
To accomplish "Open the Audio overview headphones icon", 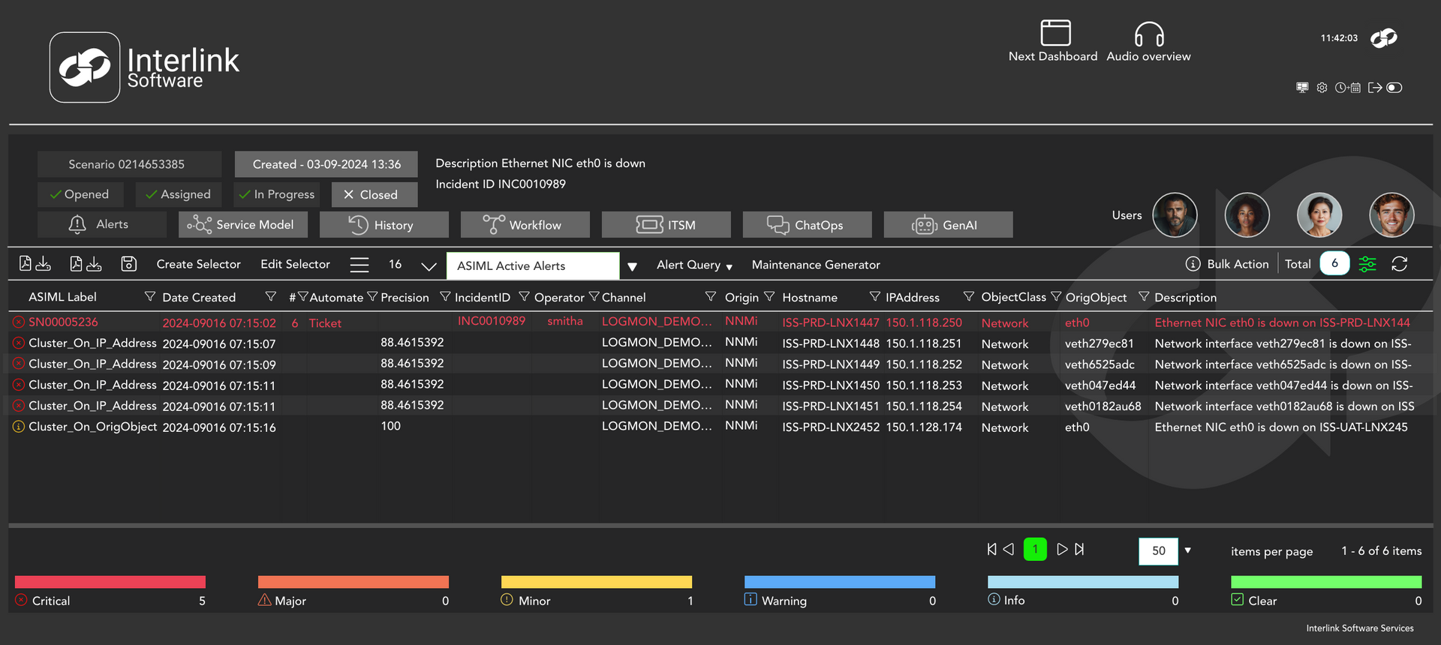I will tap(1148, 34).
